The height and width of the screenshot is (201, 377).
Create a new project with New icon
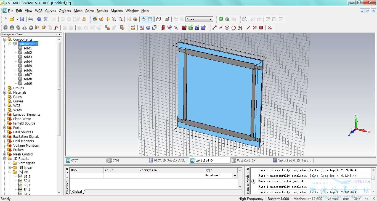(x=5, y=19)
